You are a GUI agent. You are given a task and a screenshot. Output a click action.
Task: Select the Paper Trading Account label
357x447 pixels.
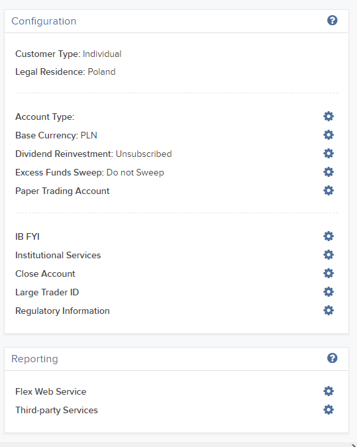(62, 191)
